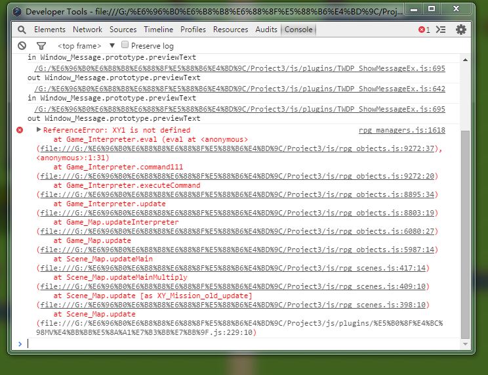488x375 pixels.
Task: Open the Timeline tab
Action: click(x=159, y=30)
